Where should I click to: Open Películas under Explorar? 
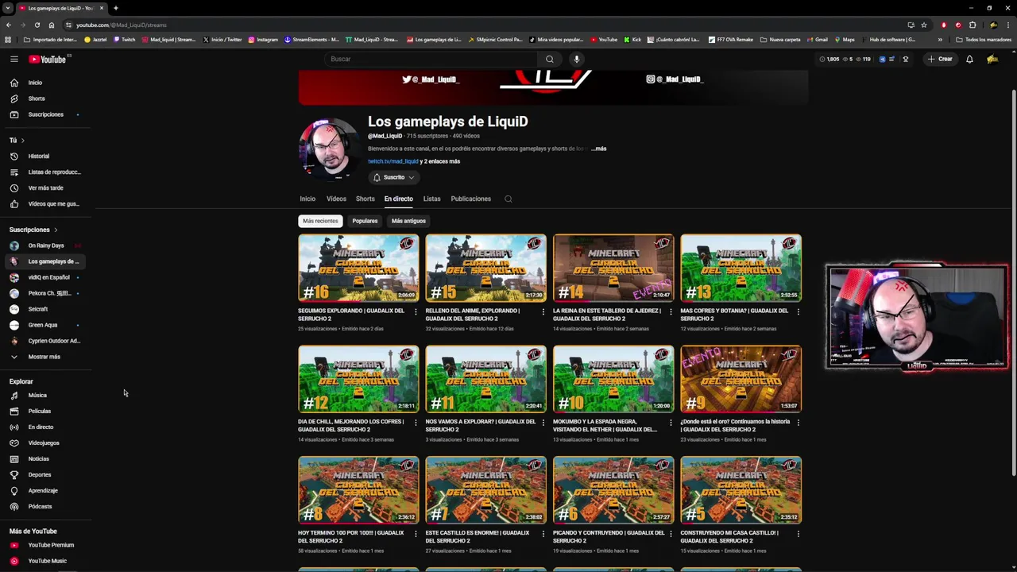tap(39, 411)
